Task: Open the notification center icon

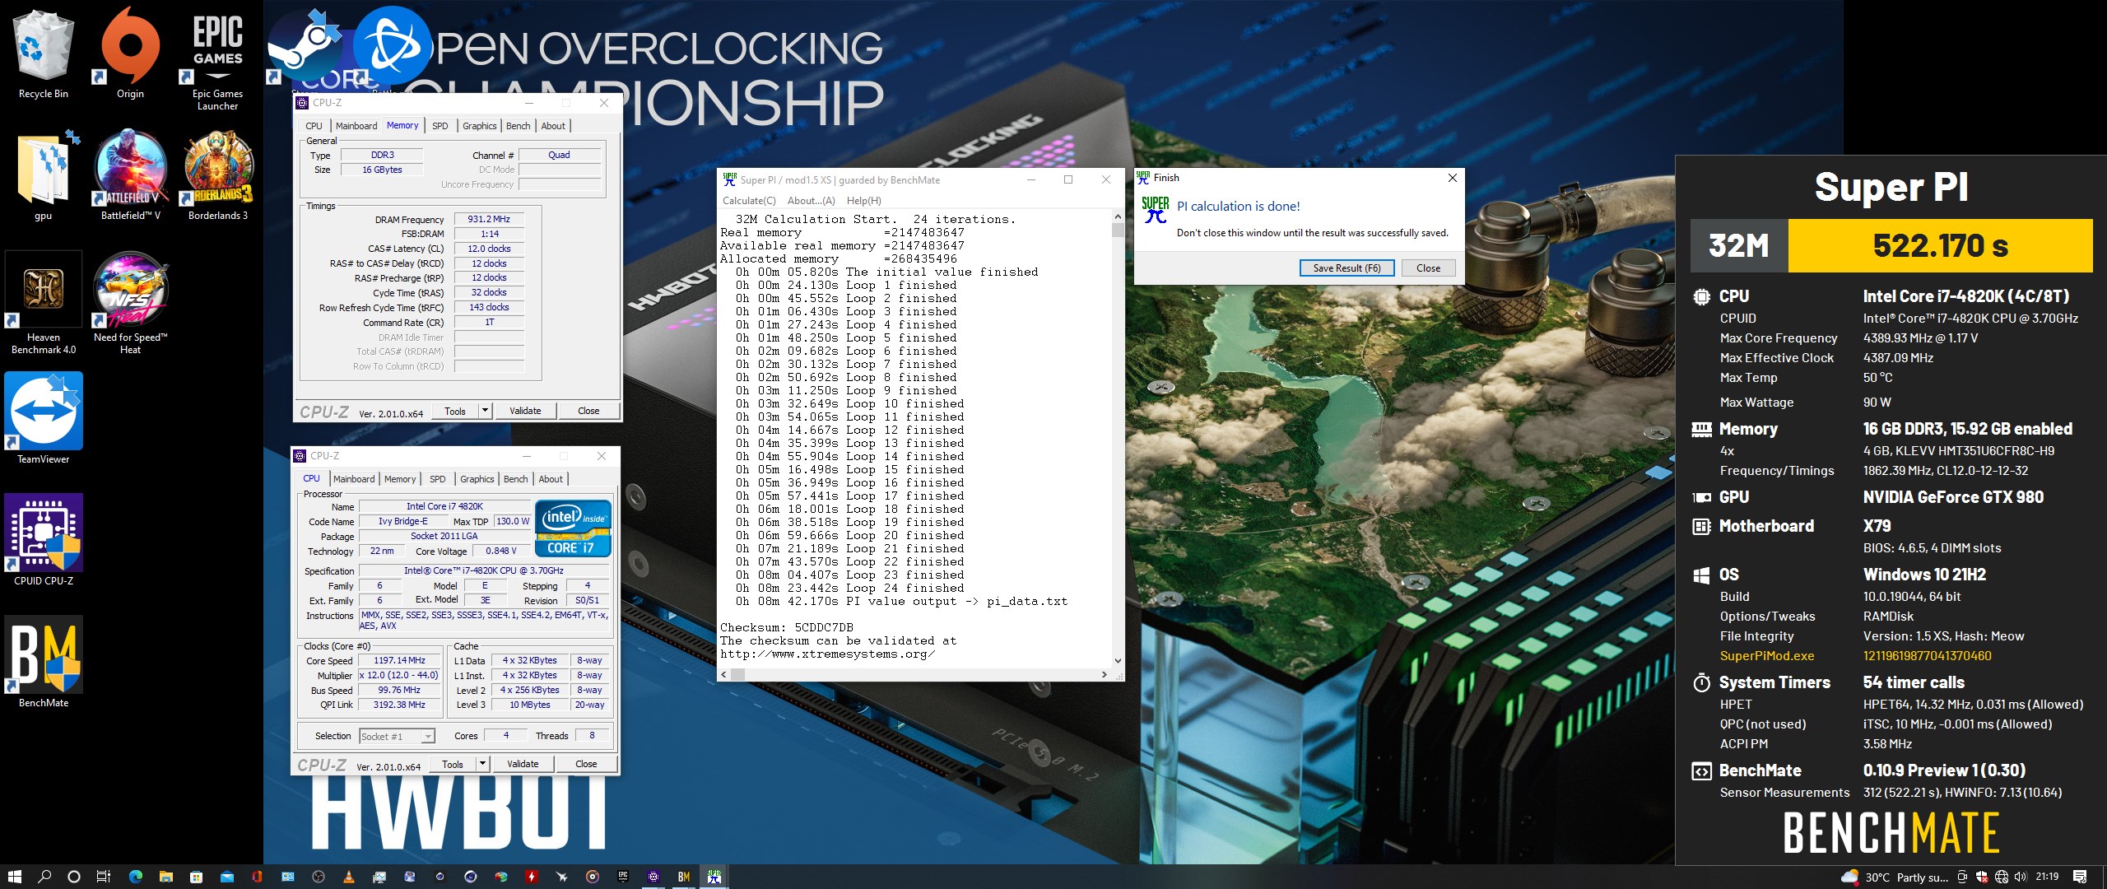Action: click(x=2080, y=877)
